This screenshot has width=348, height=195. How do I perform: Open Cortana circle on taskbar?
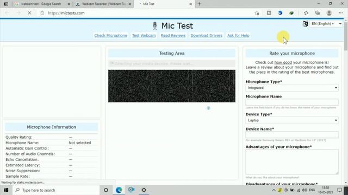click(106, 190)
